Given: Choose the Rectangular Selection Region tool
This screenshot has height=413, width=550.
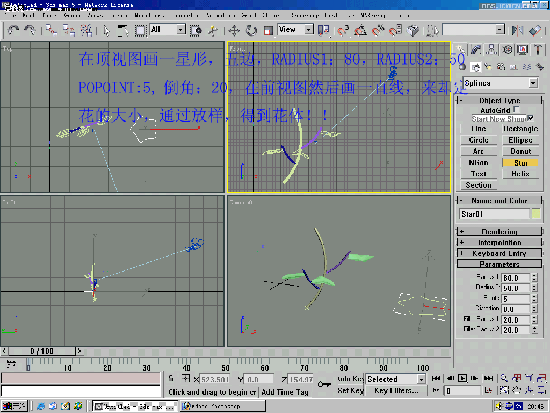Looking at the screenshot, I should point(140,31).
